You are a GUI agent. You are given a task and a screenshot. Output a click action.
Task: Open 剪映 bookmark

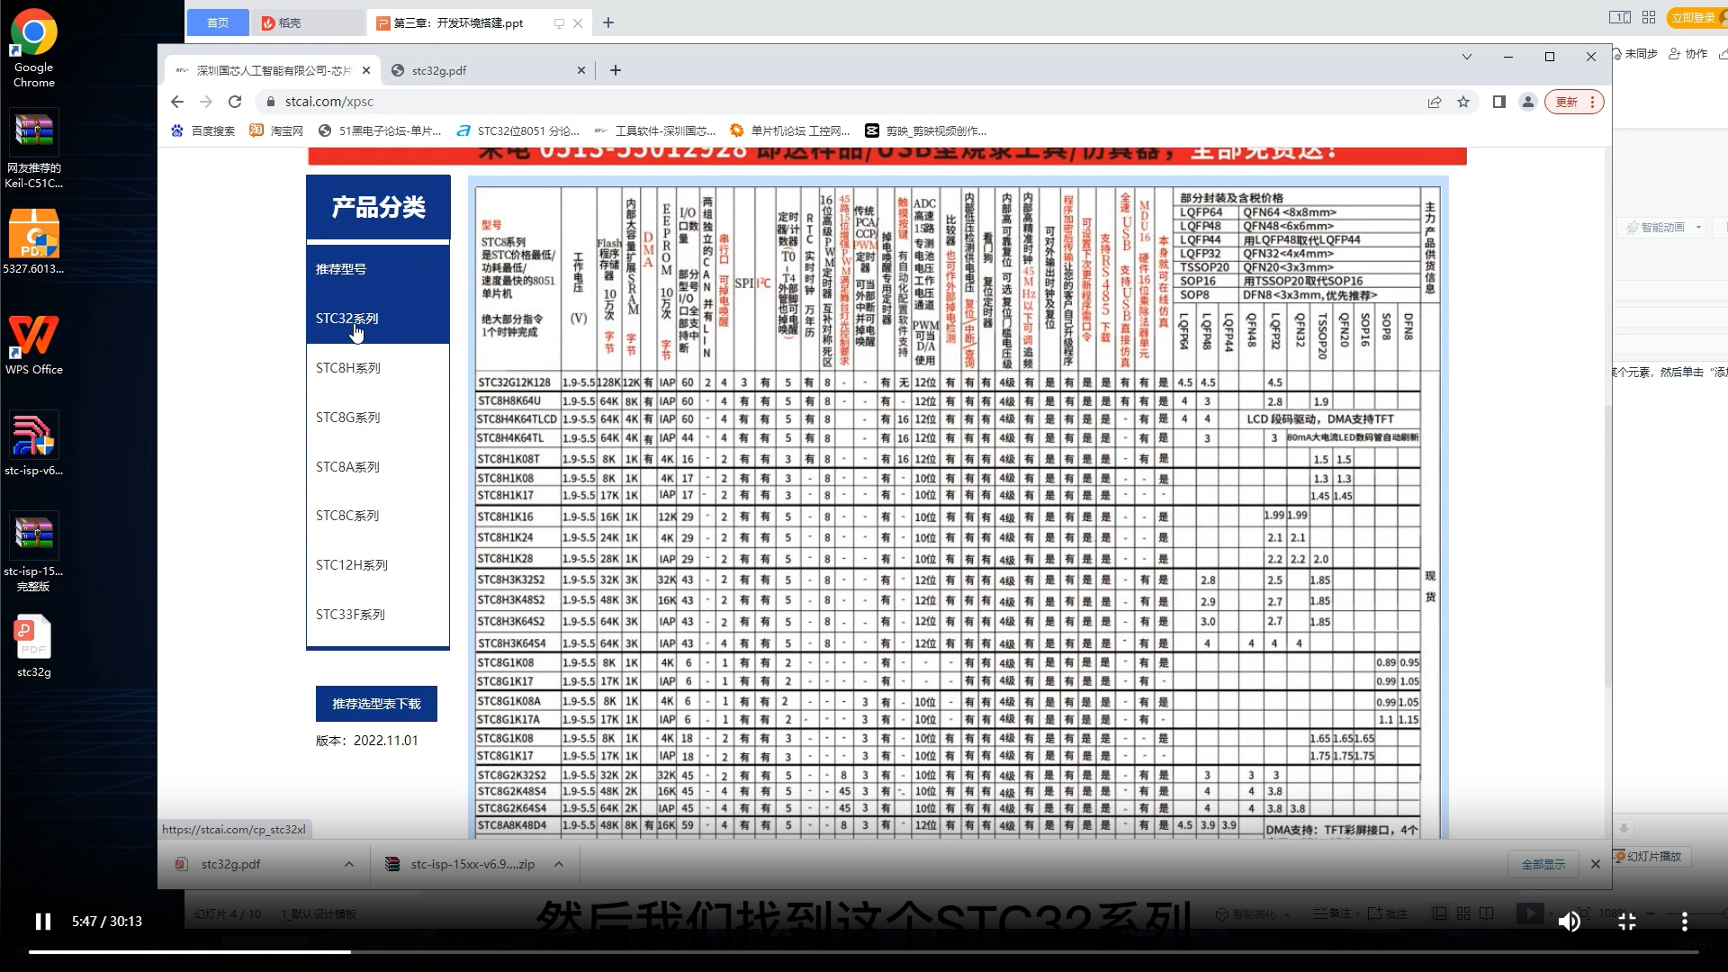pyautogui.click(x=926, y=130)
